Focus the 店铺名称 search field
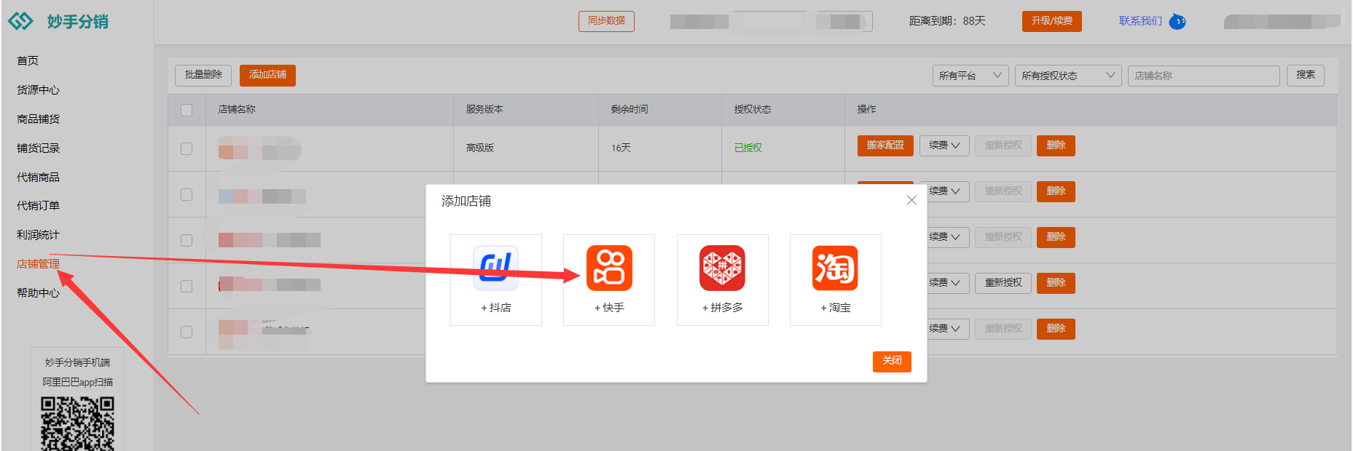This screenshot has height=451, width=1353. (1204, 76)
